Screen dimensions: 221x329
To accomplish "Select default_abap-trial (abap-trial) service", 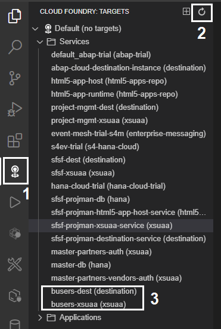I will 101,55.
